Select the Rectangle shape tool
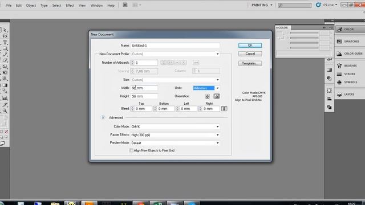 [5, 48]
